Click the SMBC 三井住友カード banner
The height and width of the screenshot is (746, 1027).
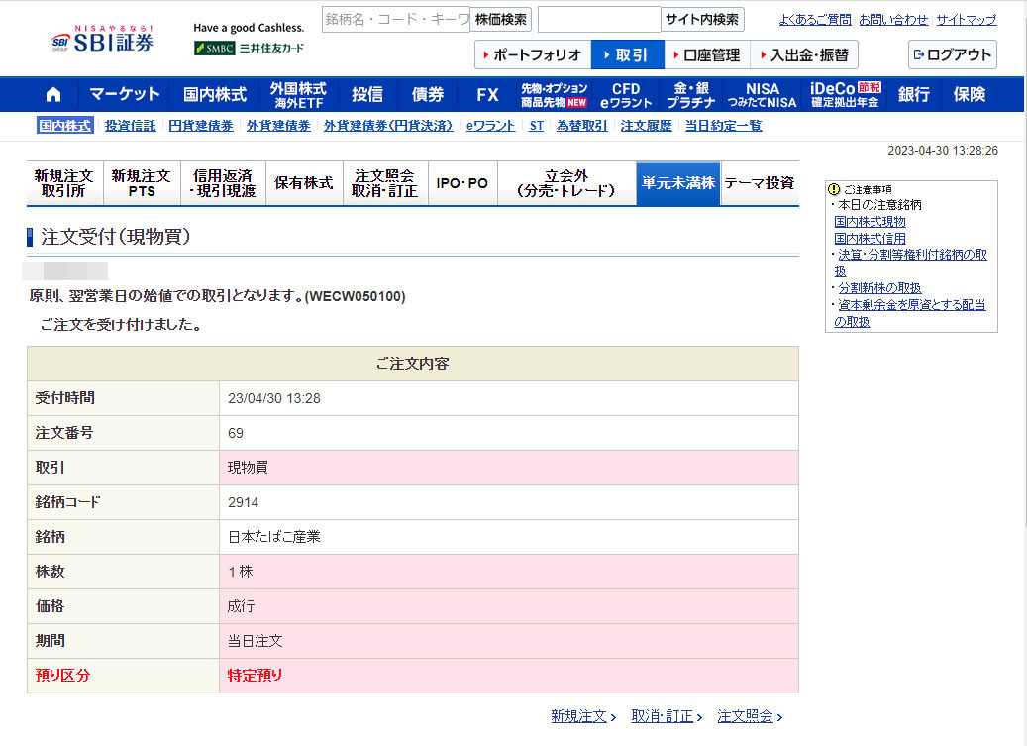249,48
